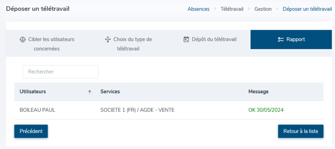Viewport: 335px width, 149px height.
Task: Focus the Rechercher search field
Action: 60,72
